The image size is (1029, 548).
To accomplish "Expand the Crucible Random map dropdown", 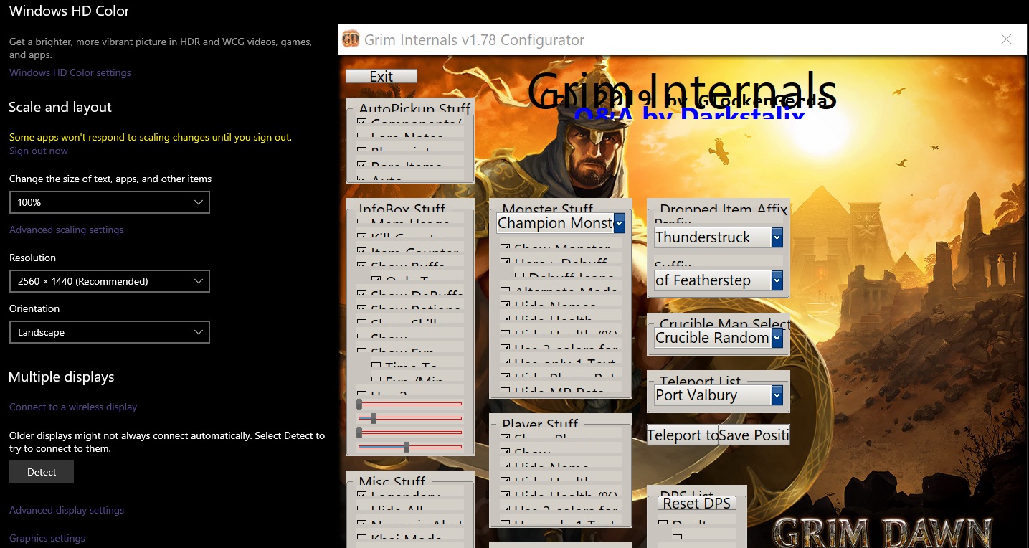I will pyautogui.click(x=777, y=338).
